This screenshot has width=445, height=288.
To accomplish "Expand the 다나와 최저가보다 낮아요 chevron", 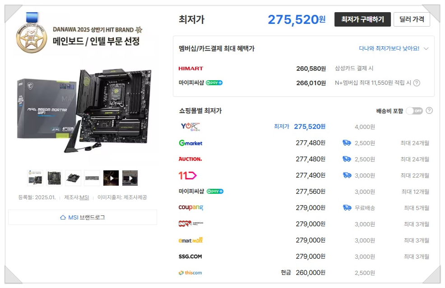I will (x=426, y=49).
